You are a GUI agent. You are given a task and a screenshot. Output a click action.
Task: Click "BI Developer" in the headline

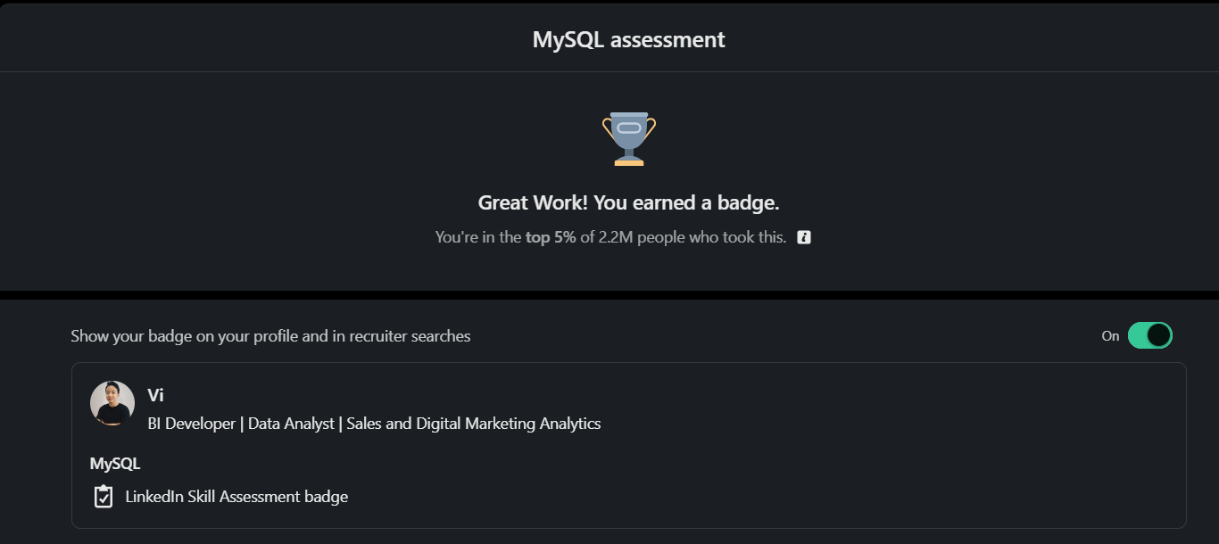tap(191, 424)
